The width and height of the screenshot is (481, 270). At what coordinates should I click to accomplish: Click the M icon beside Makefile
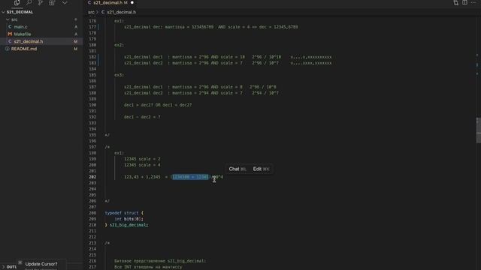10,34
